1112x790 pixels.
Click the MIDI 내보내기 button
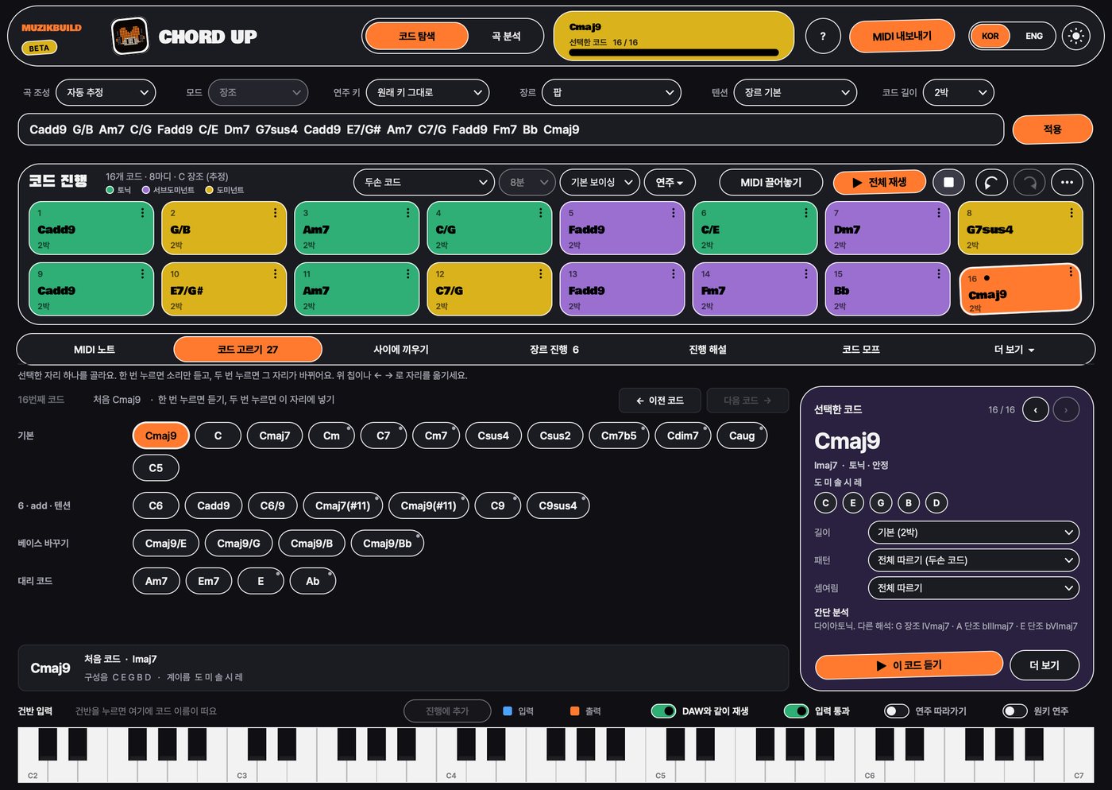[902, 36]
